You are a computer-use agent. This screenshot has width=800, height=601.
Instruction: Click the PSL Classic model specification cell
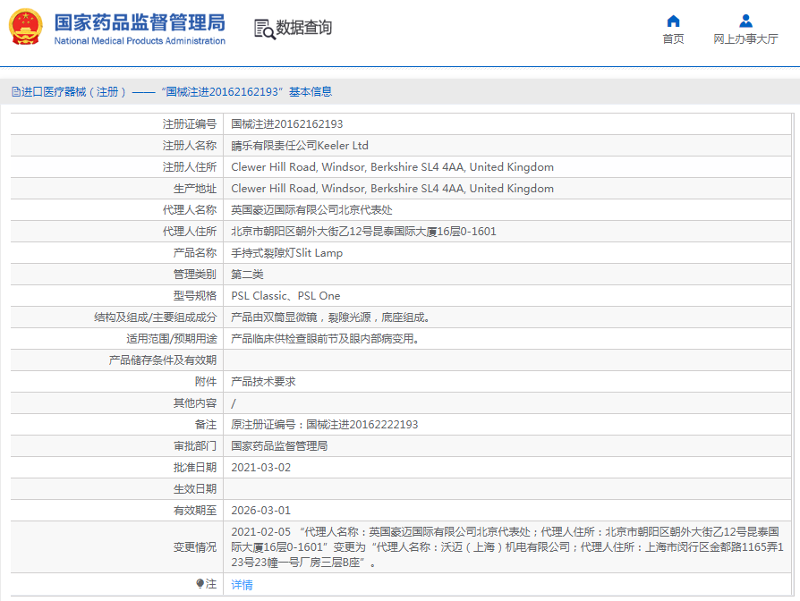coord(285,296)
